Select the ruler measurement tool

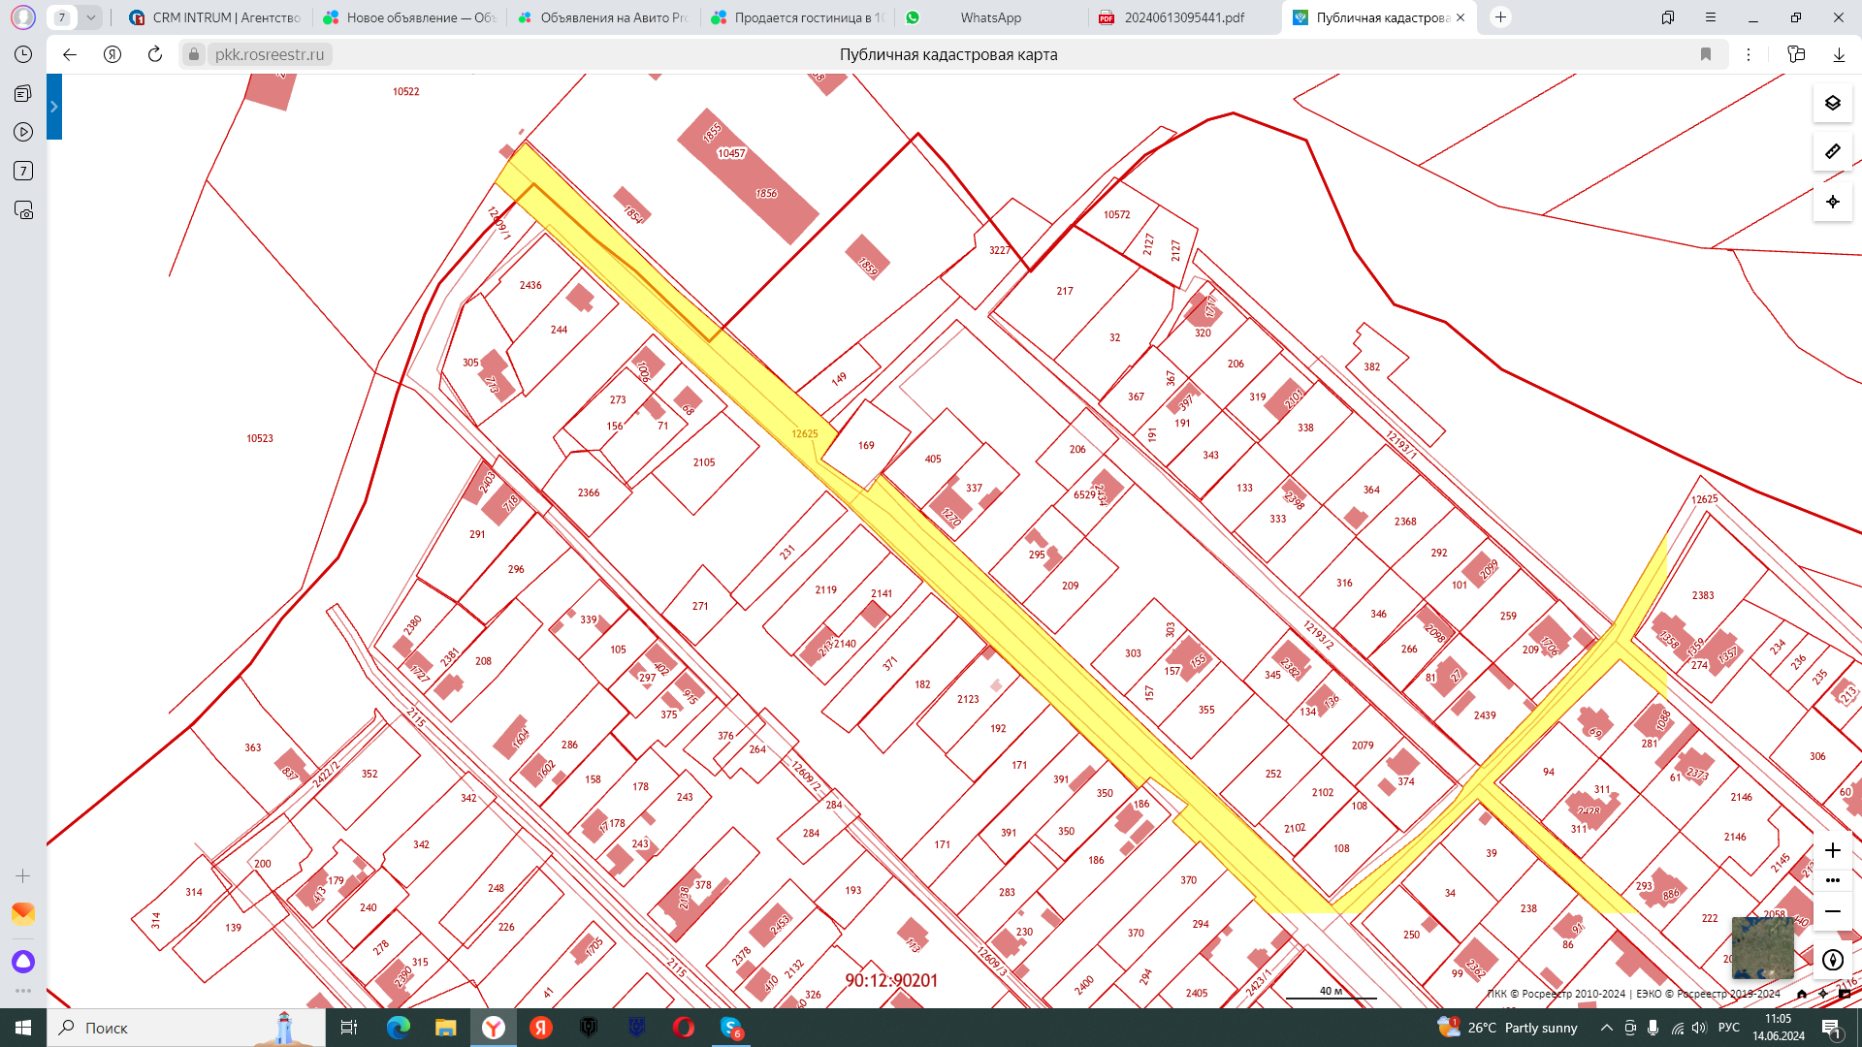pos(1832,151)
